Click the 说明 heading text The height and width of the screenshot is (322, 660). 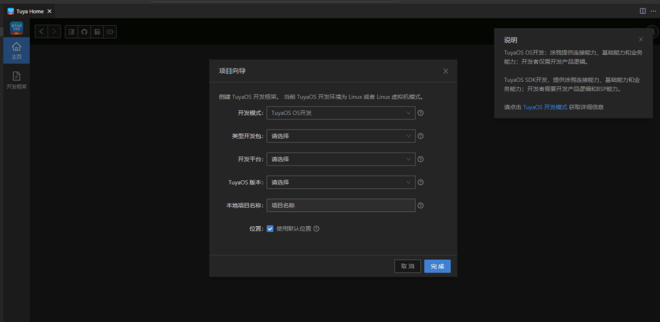click(x=510, y=40)
